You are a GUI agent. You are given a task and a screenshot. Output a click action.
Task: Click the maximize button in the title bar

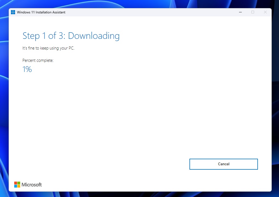click(252, 12)
